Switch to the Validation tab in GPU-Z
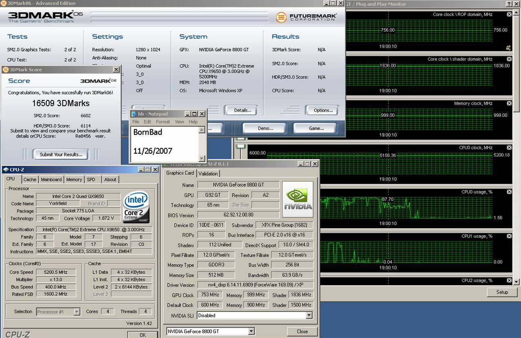521x338 pixels. (x=208, y=173)
